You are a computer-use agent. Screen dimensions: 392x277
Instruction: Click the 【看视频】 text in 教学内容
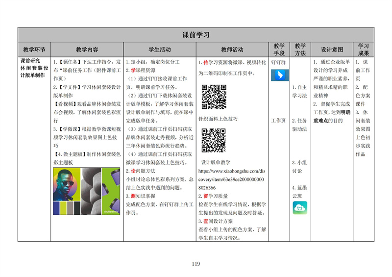tap(65, 104)
